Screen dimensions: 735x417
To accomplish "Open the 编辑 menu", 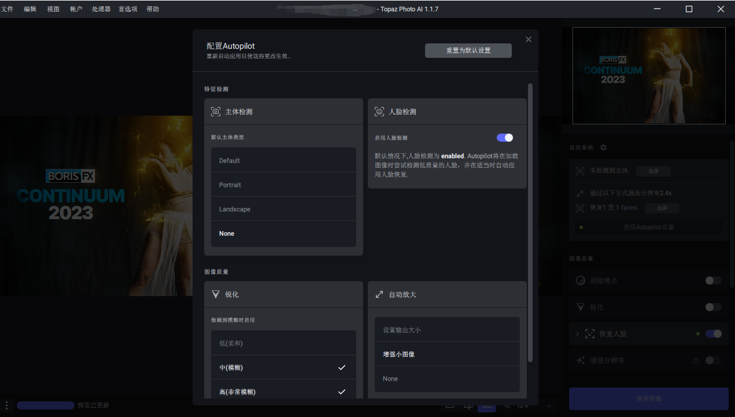I will [30, 9].
